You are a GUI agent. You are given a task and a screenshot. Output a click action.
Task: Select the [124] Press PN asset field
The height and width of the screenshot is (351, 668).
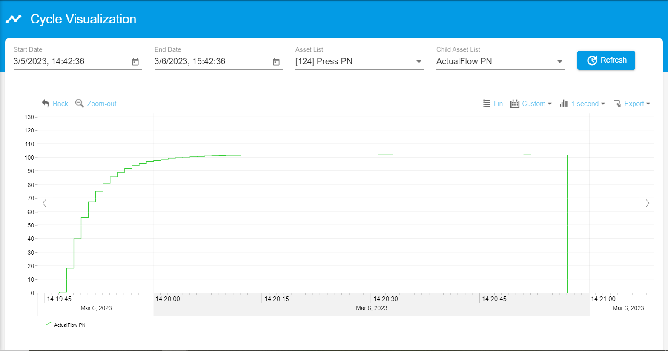tap(359, 61)
